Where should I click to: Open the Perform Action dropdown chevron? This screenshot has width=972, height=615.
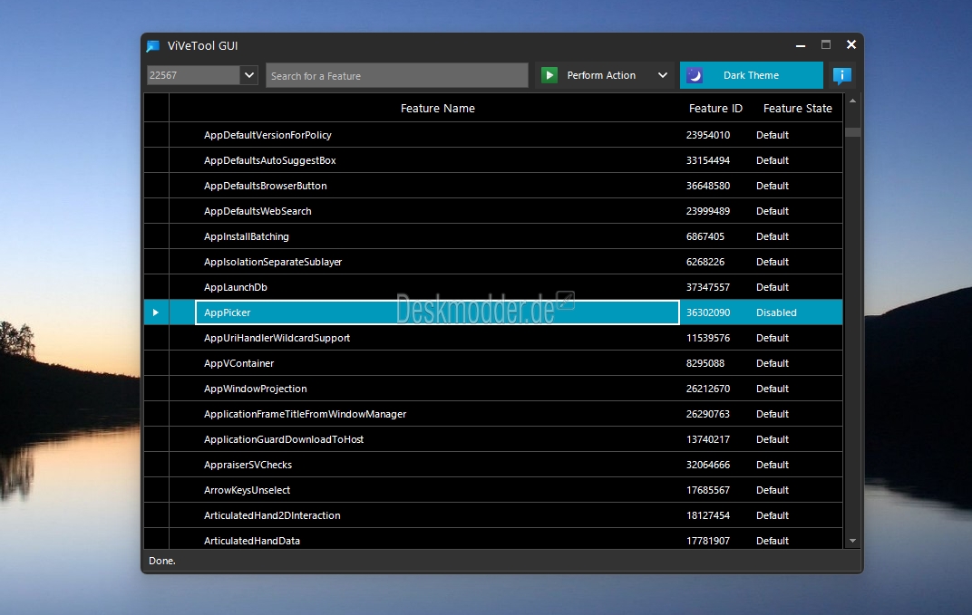[663, 75]
